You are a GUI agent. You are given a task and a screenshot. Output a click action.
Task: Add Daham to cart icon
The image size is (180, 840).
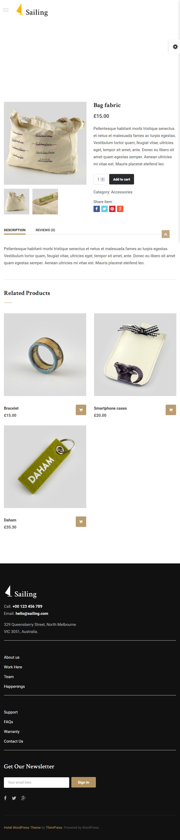pos(81,522)
